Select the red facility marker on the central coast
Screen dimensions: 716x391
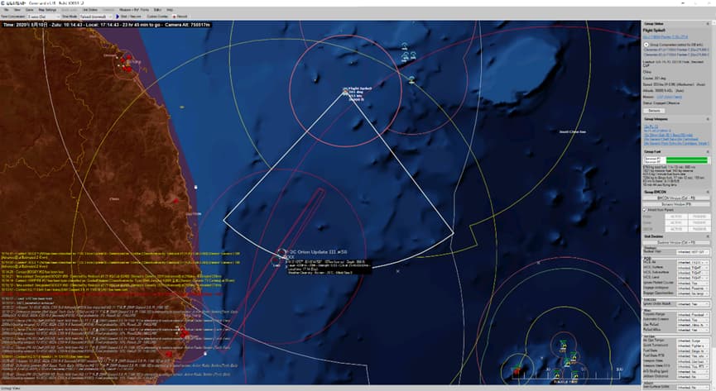176,200
